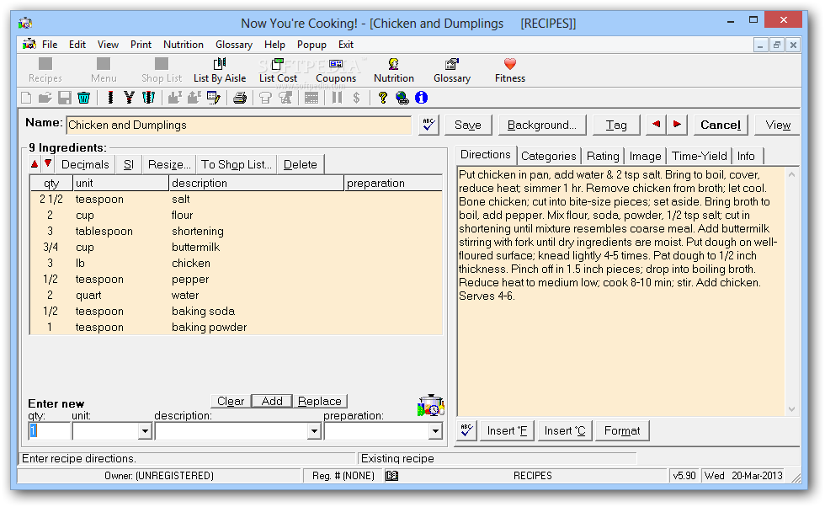Image resolution: width=825 pixels, height=507 pixels.
Task: Click the Y-shaped merge icon
Action: tap(130, 98)
